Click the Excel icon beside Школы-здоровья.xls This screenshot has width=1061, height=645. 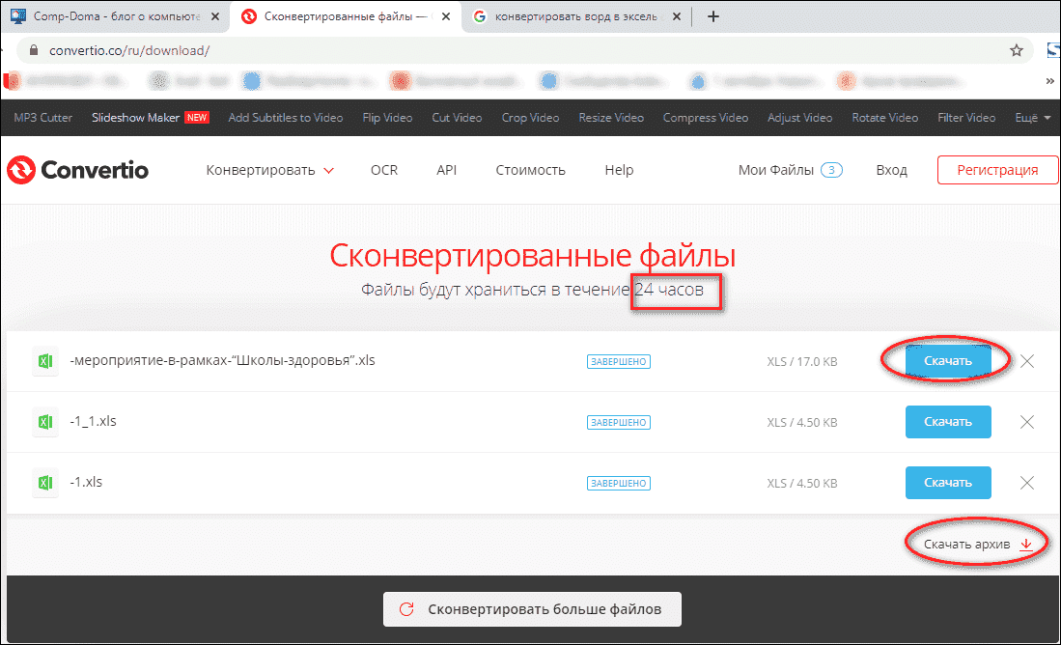click(x=44, y=360)
